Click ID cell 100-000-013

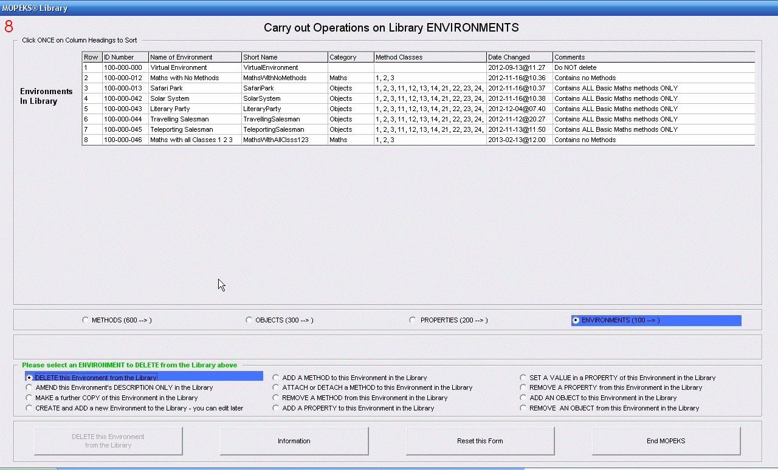[125, 88]
